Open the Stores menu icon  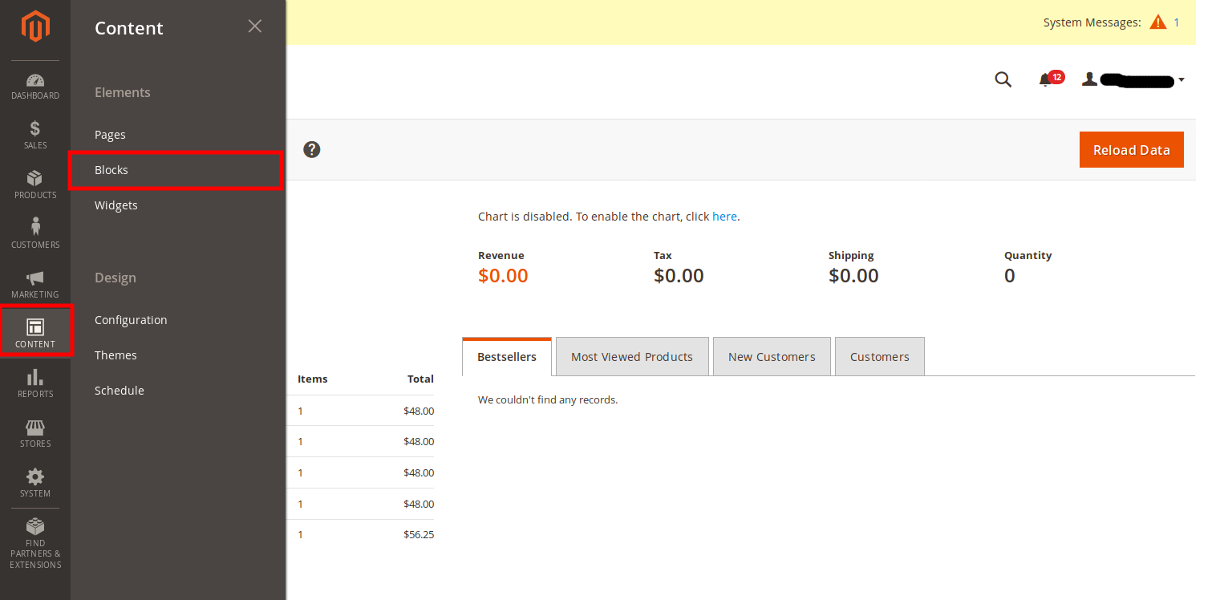[x=35, y=433]
